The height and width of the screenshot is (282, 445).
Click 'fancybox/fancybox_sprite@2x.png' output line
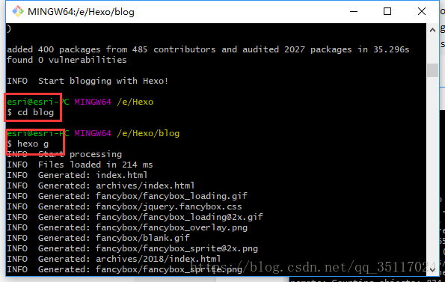pos(132,248)
